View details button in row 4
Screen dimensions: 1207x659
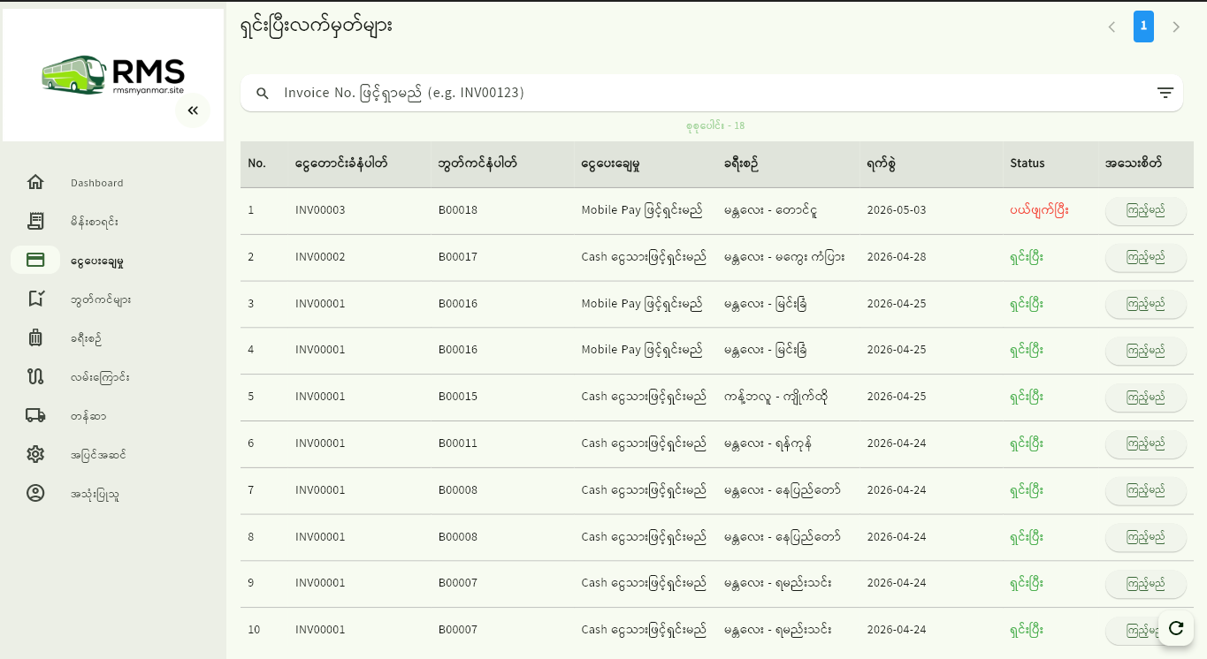click(1145, 350)
